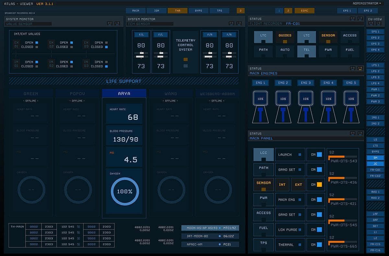Check the CLOSED box for valve EX 03
This screenshot has width=389, height=256.
point(106,47)
